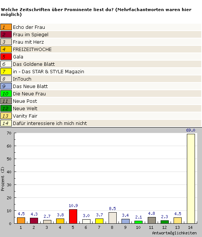Click the tall pale yellow bar labeled 69.0
The height and width of the screenshot is (237, 202).
pos(191,179)
